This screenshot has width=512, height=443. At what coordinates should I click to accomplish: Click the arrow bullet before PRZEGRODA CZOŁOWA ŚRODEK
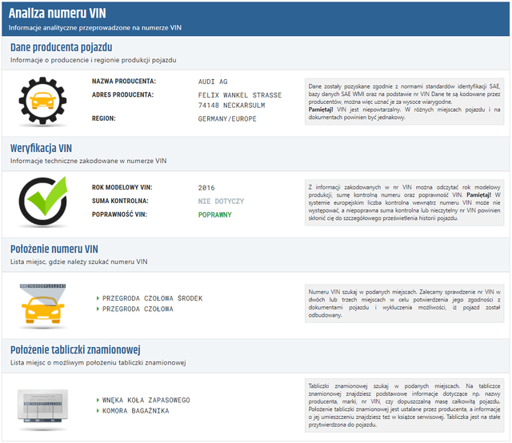[x=98, y=298]
